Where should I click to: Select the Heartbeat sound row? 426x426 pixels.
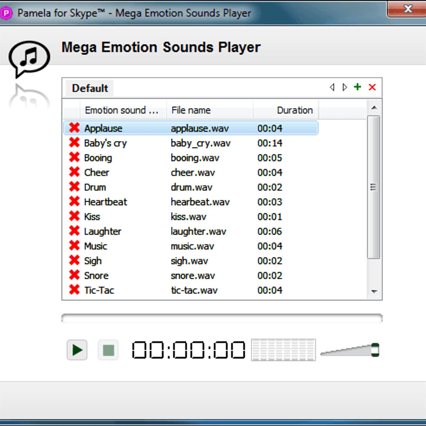click(x=191, y=202)
